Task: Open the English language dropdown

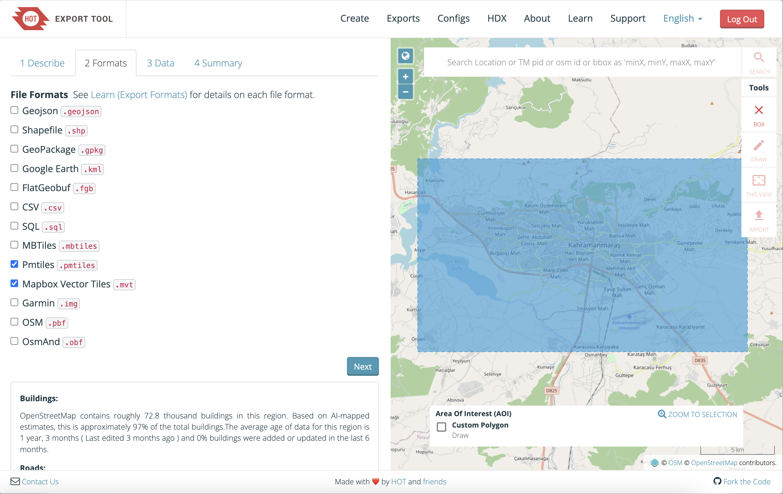Action: 683,18
